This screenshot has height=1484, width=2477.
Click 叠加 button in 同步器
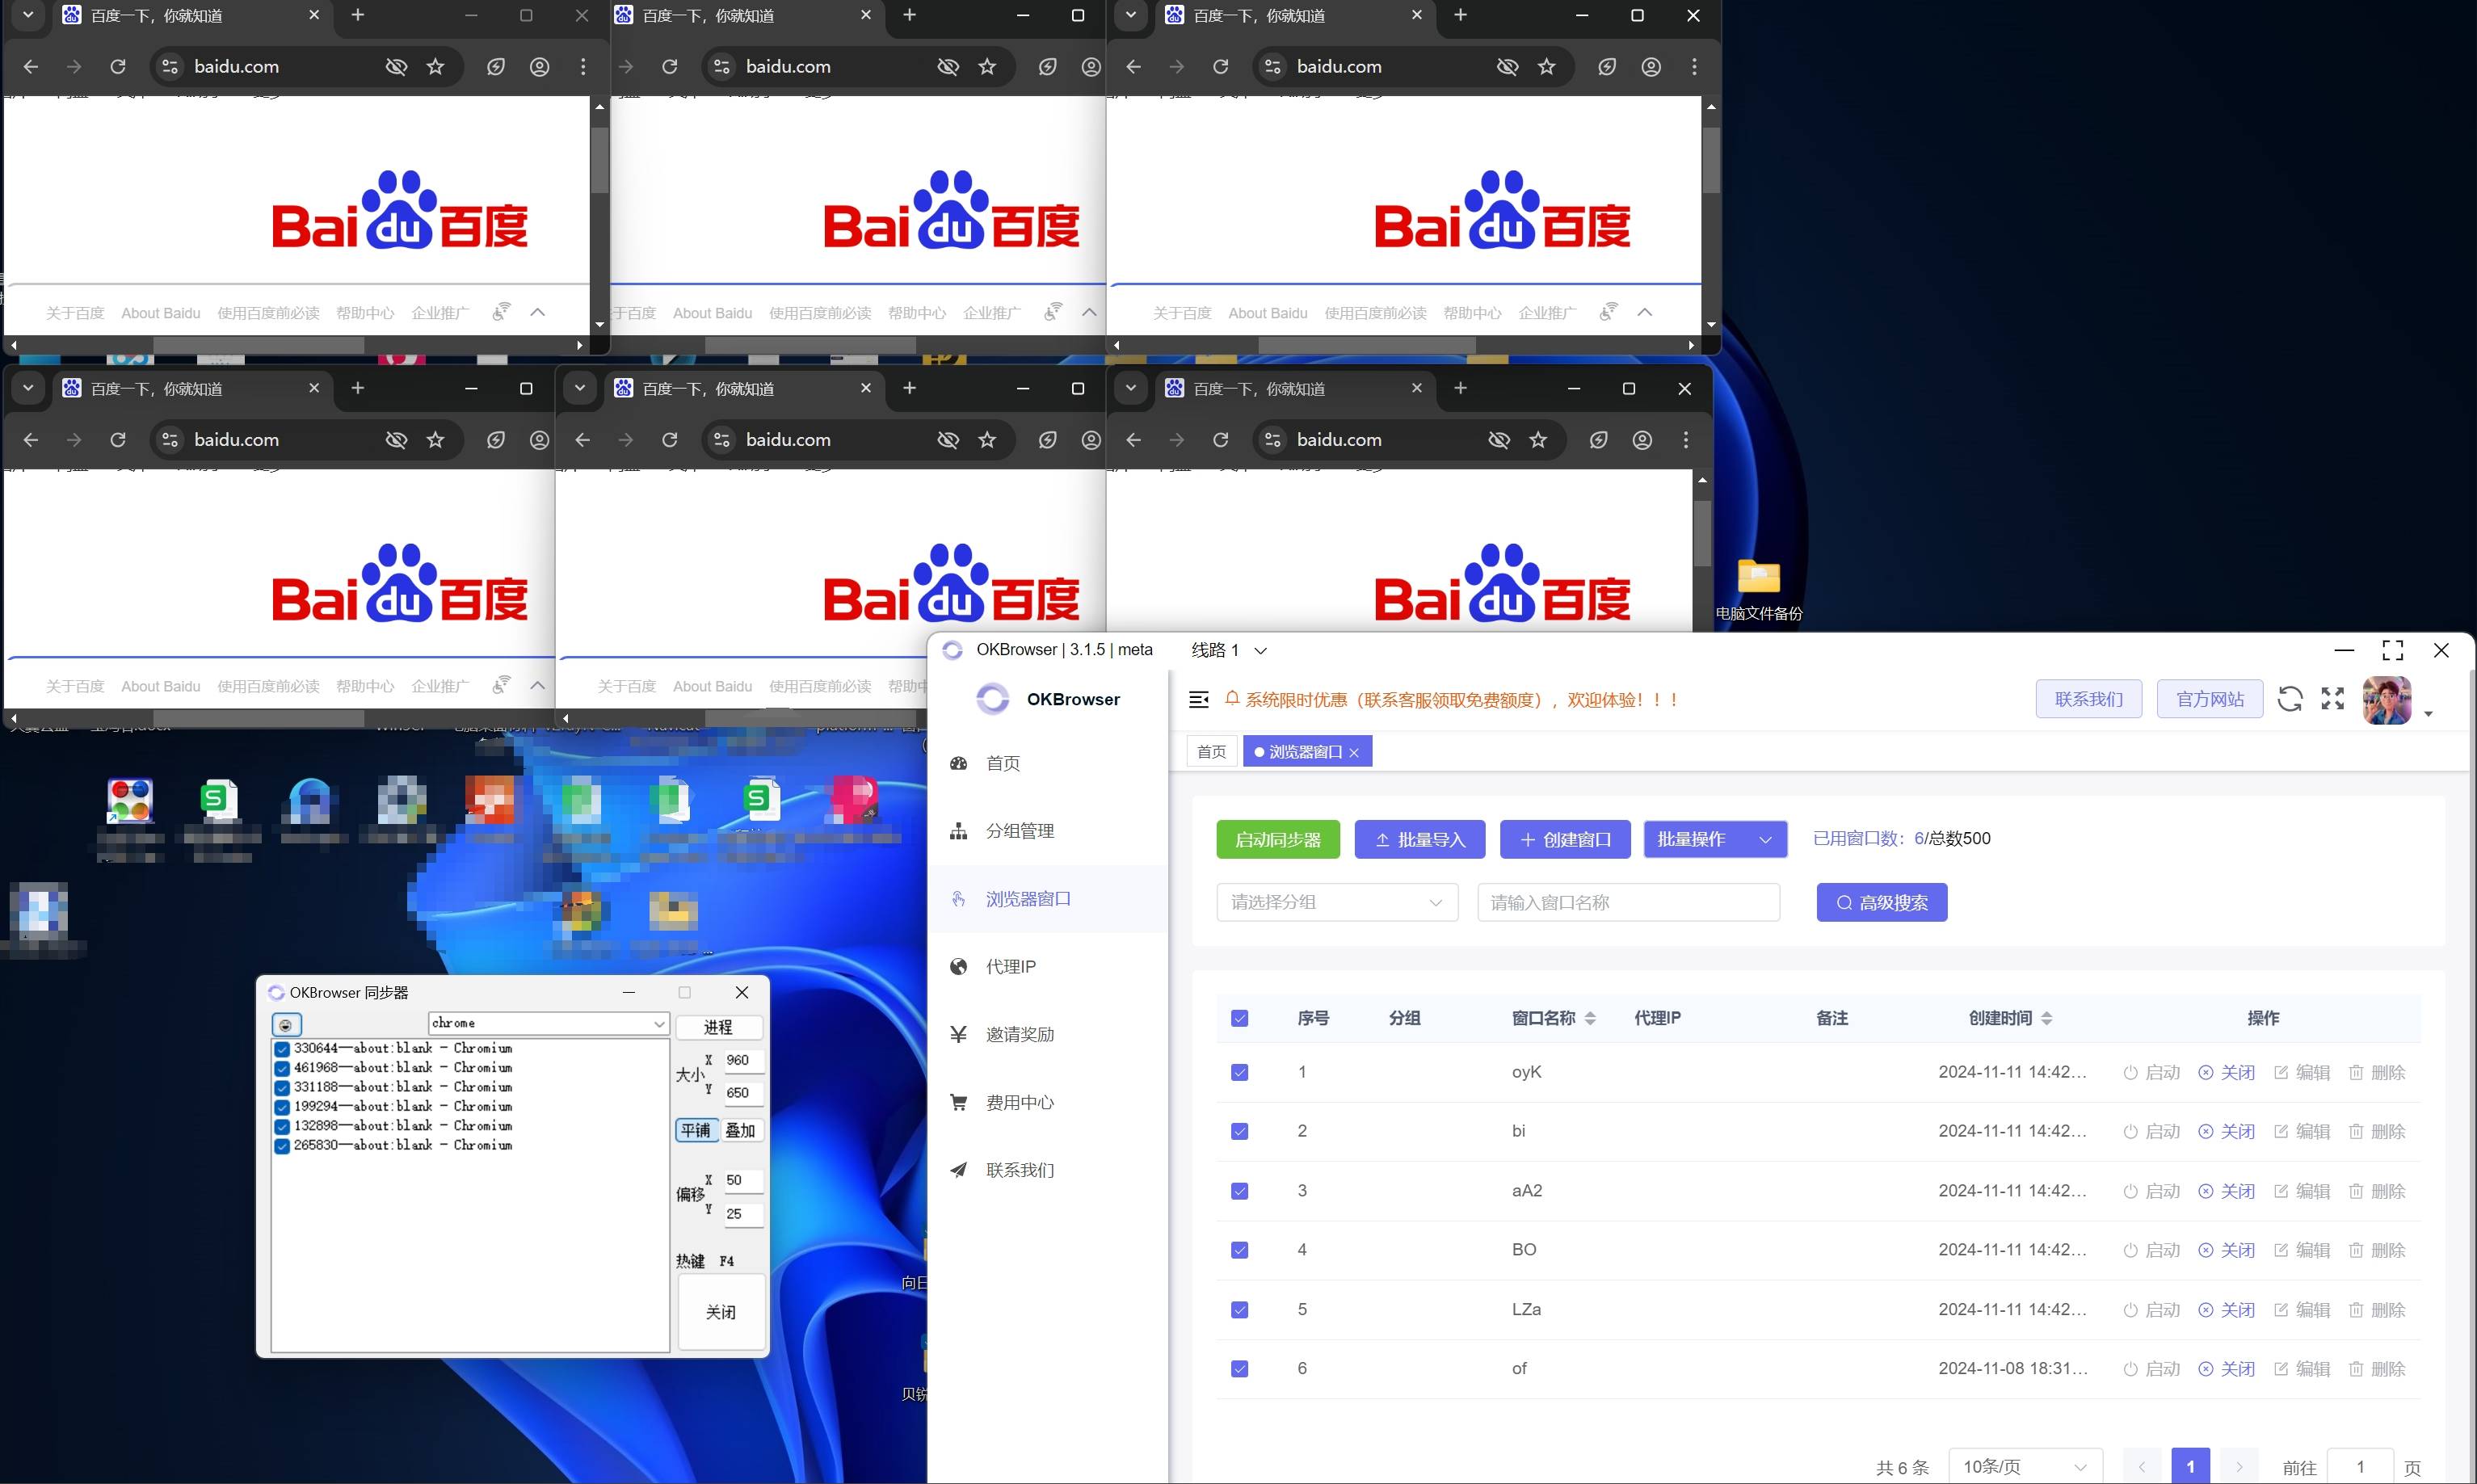tap(741, 1130)
